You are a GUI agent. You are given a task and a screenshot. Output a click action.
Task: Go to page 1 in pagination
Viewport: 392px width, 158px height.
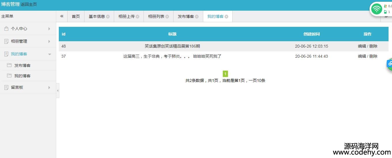coord(225,74)
